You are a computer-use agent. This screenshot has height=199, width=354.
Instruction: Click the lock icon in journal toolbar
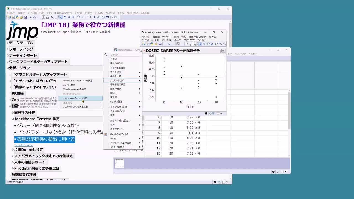tap(47, 17)
